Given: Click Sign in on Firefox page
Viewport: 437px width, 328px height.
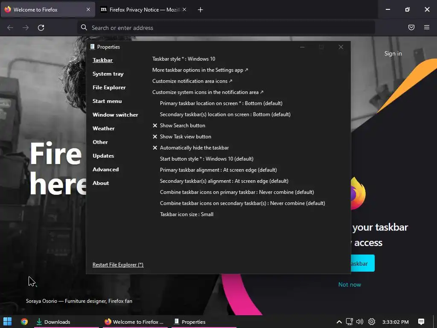Looking at the screenshot, I should [393, 53].
